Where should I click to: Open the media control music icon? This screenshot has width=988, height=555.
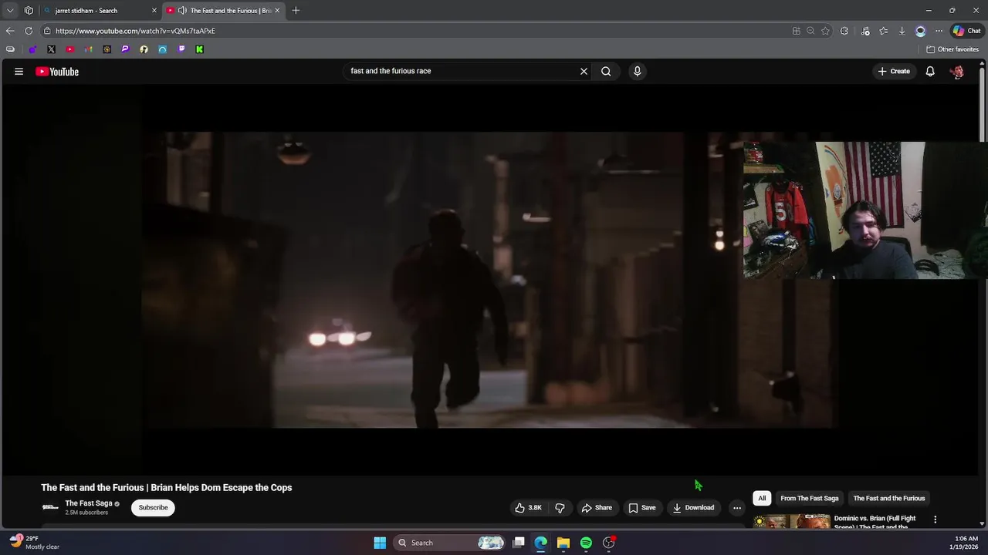coord(864,31)
